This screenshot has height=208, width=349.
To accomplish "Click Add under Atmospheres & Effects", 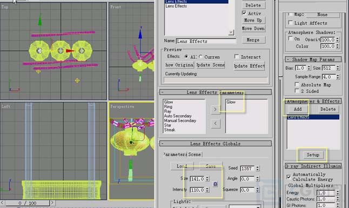I will [298, 109].
